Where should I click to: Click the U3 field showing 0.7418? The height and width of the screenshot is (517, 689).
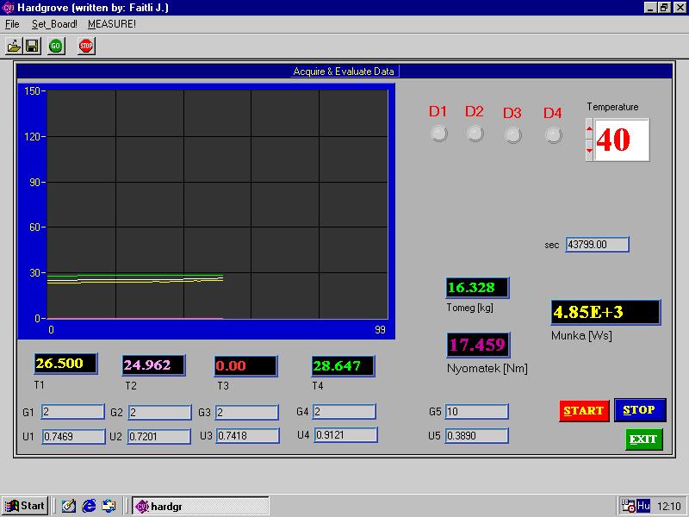247,436
